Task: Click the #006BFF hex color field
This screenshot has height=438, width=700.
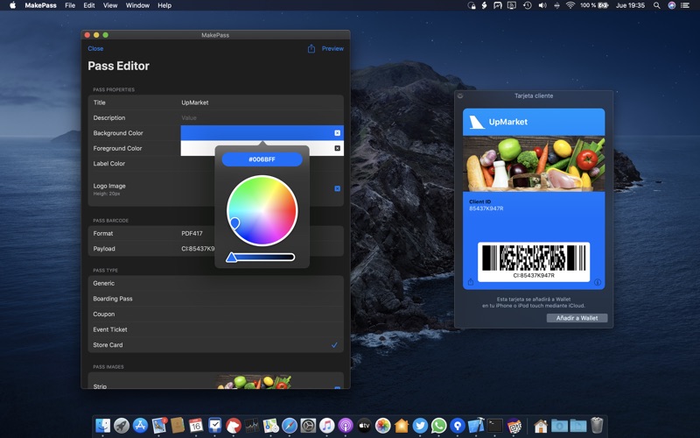Action: (x=262, y=159)
